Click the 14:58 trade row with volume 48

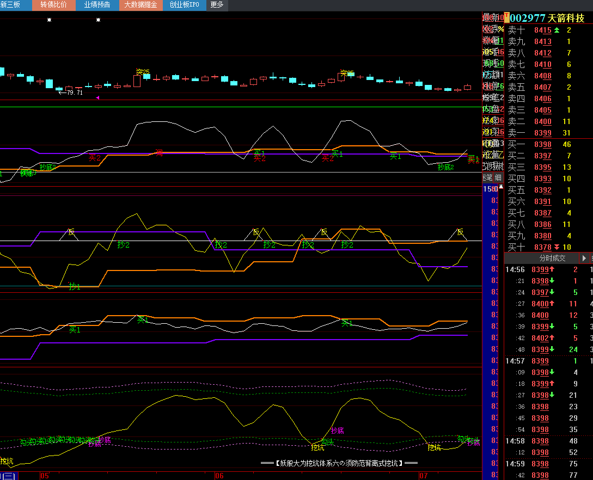tap(549, 441)
